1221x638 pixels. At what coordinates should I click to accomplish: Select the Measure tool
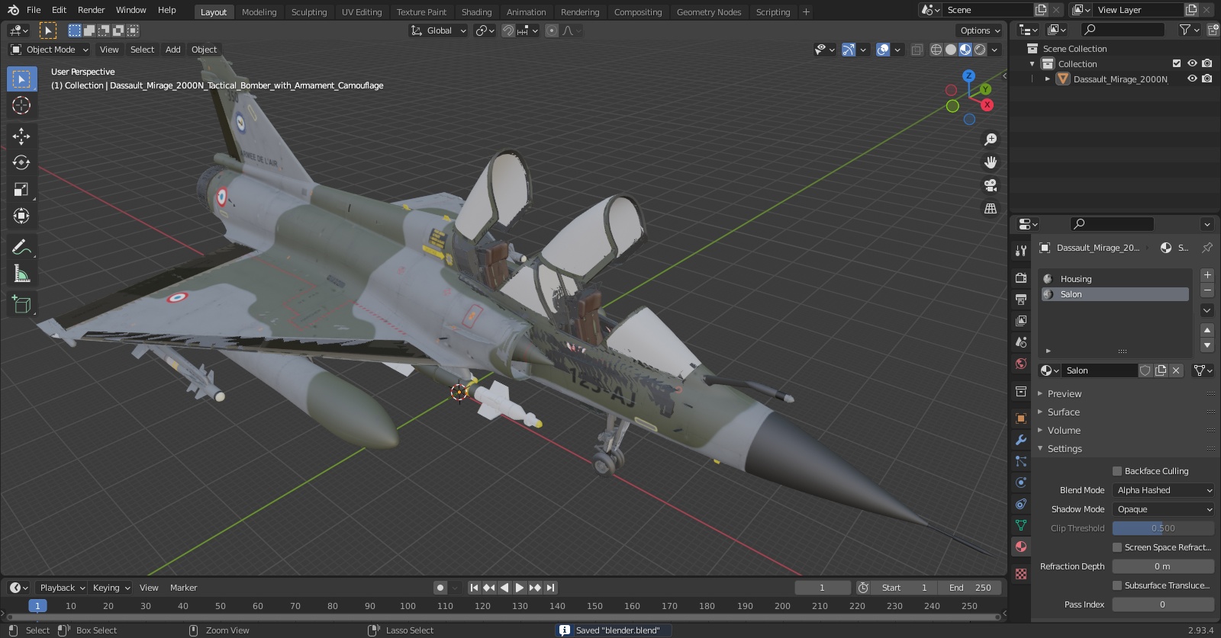(21, 274)
